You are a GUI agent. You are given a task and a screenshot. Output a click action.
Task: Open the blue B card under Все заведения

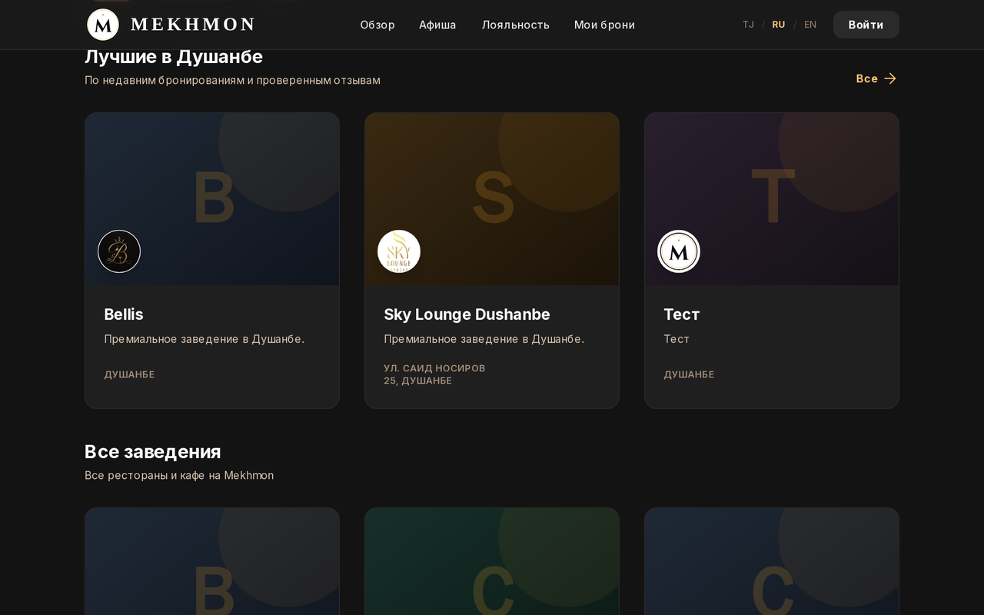point(212,561)
